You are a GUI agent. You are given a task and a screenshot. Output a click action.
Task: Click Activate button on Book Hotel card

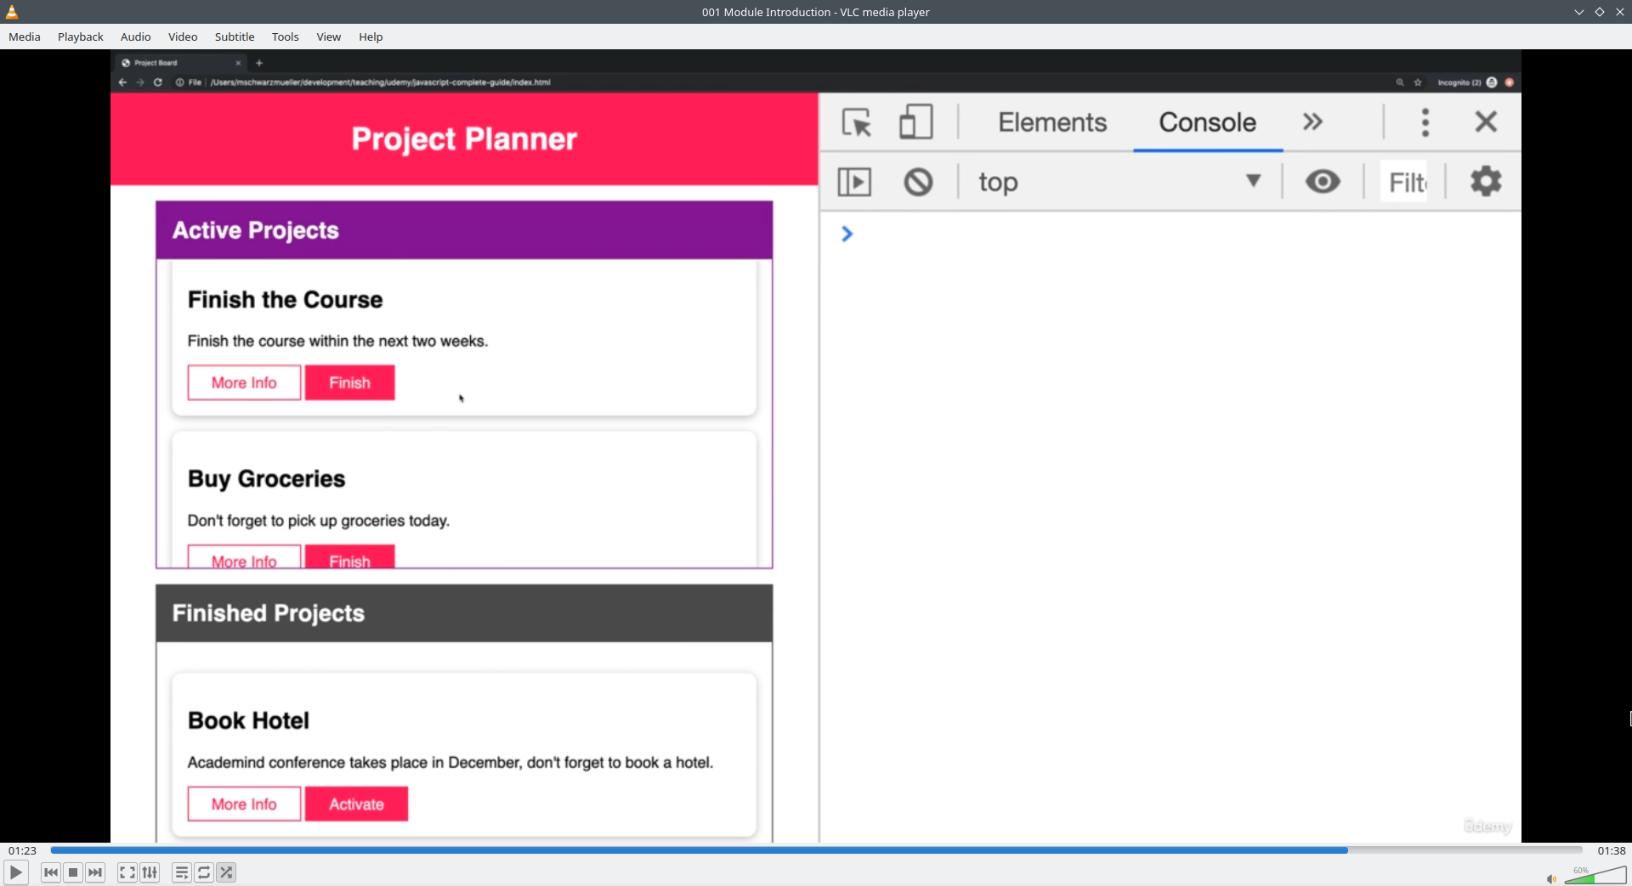point(356,804)
